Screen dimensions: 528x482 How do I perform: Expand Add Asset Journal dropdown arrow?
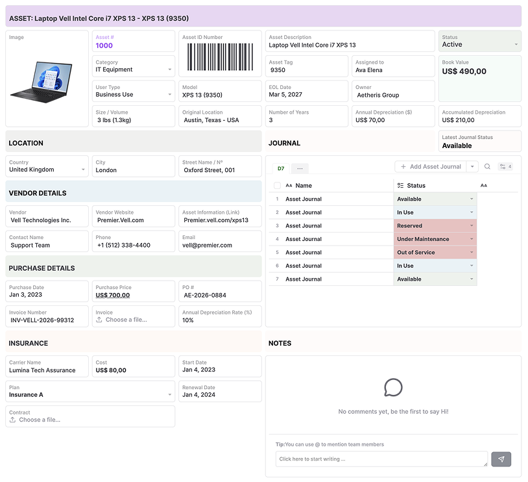(x=472, y=167)
